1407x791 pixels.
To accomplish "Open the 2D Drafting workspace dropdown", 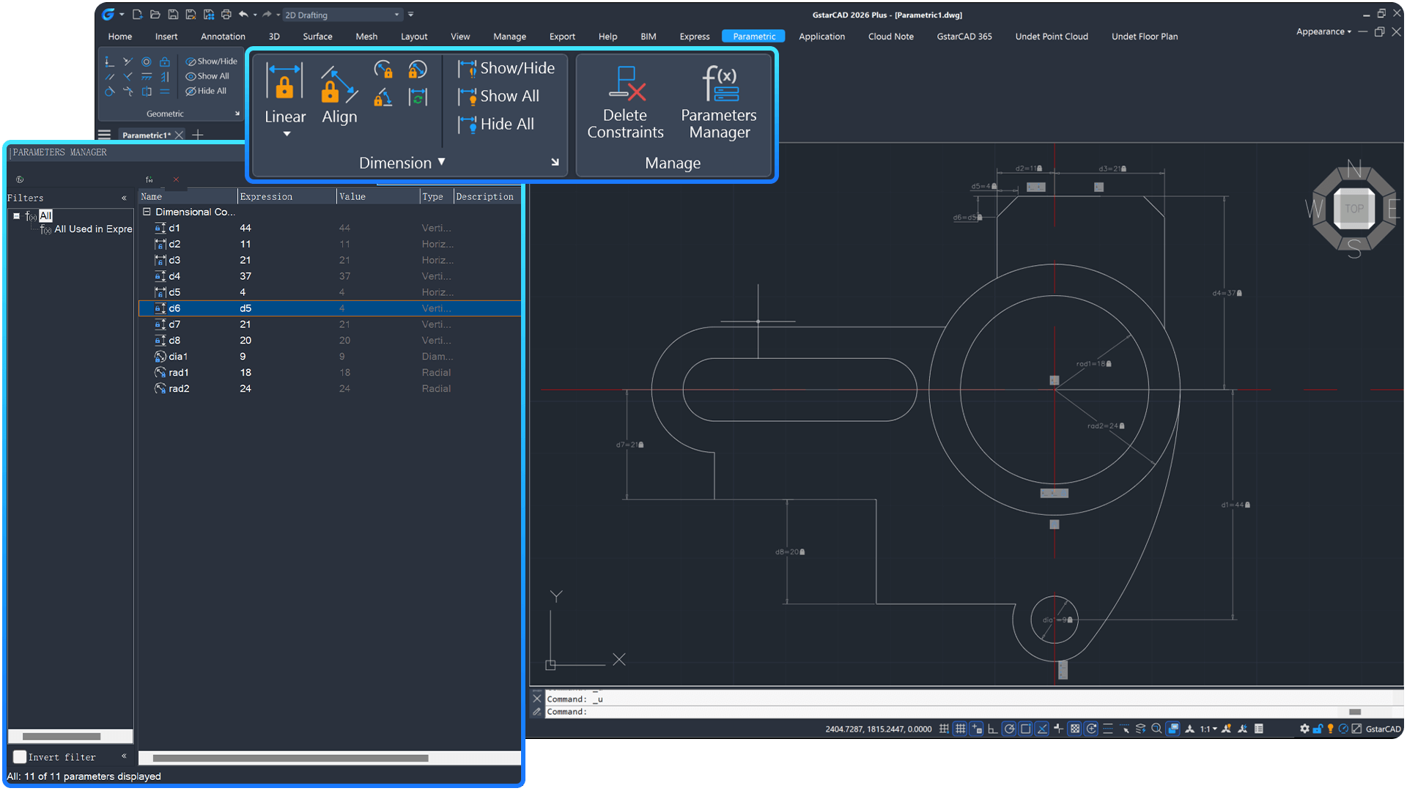I will pos(396,14).
